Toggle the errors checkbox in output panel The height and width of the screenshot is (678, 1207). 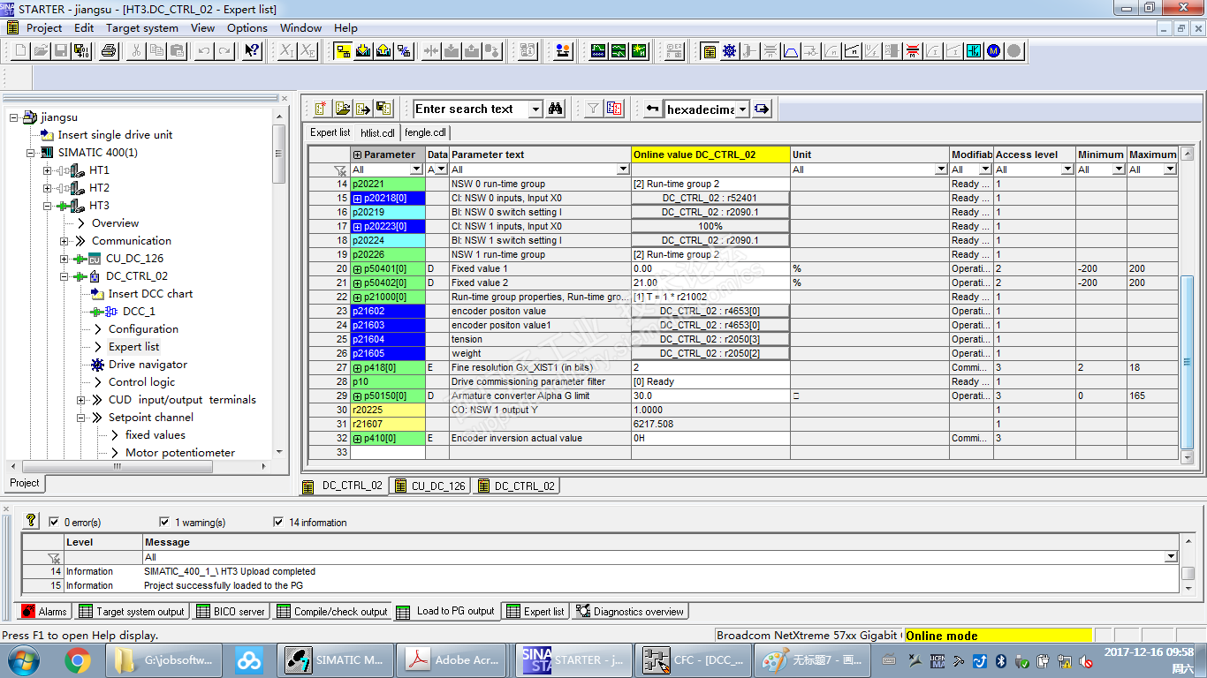pyautogui.click(x=55, y=522)
